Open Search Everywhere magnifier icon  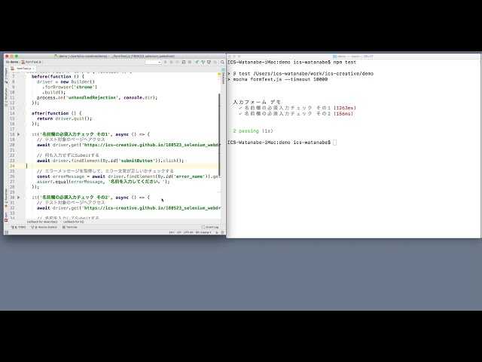click(x=222, y=62)
